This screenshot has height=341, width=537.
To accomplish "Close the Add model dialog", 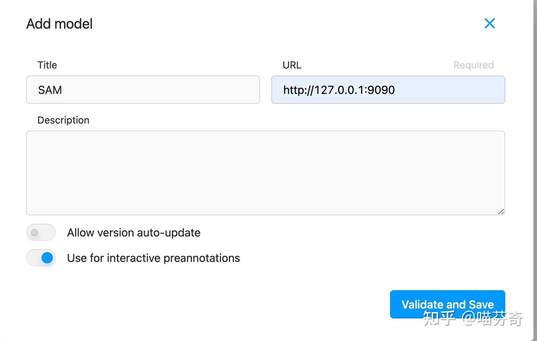I will [x=489, y=24].
